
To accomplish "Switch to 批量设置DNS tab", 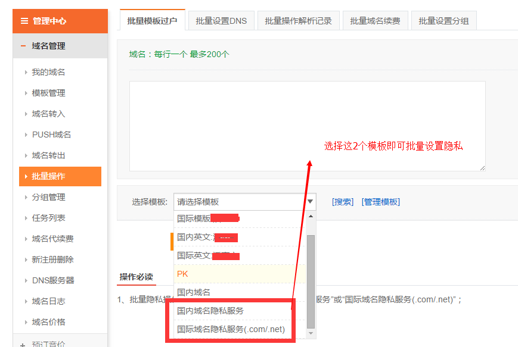I will tap(221, 21).
